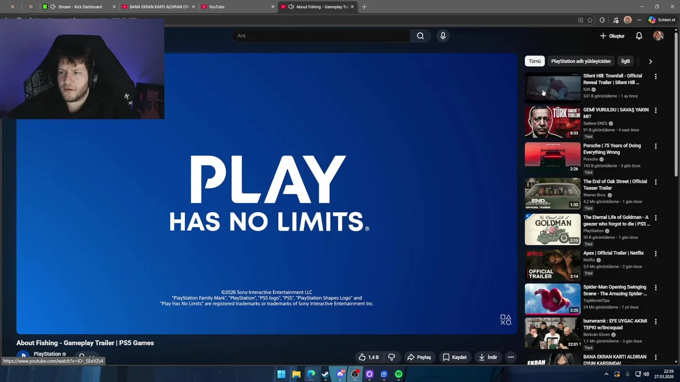Click the İndir download button

(488, 357)
